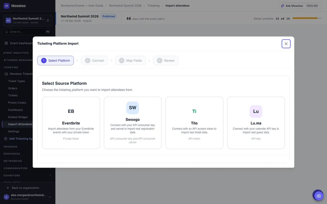Click the magnifier icon in Jump to
The width and height of the screenshot is (327, 204).
[x=7, y=32]
